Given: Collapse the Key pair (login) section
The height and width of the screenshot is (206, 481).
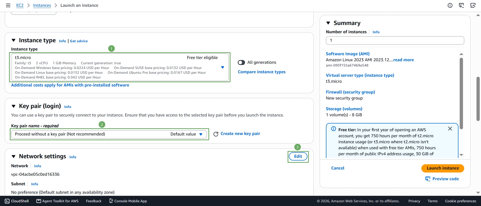Looking at the screenshot, I should pos(14,106).
